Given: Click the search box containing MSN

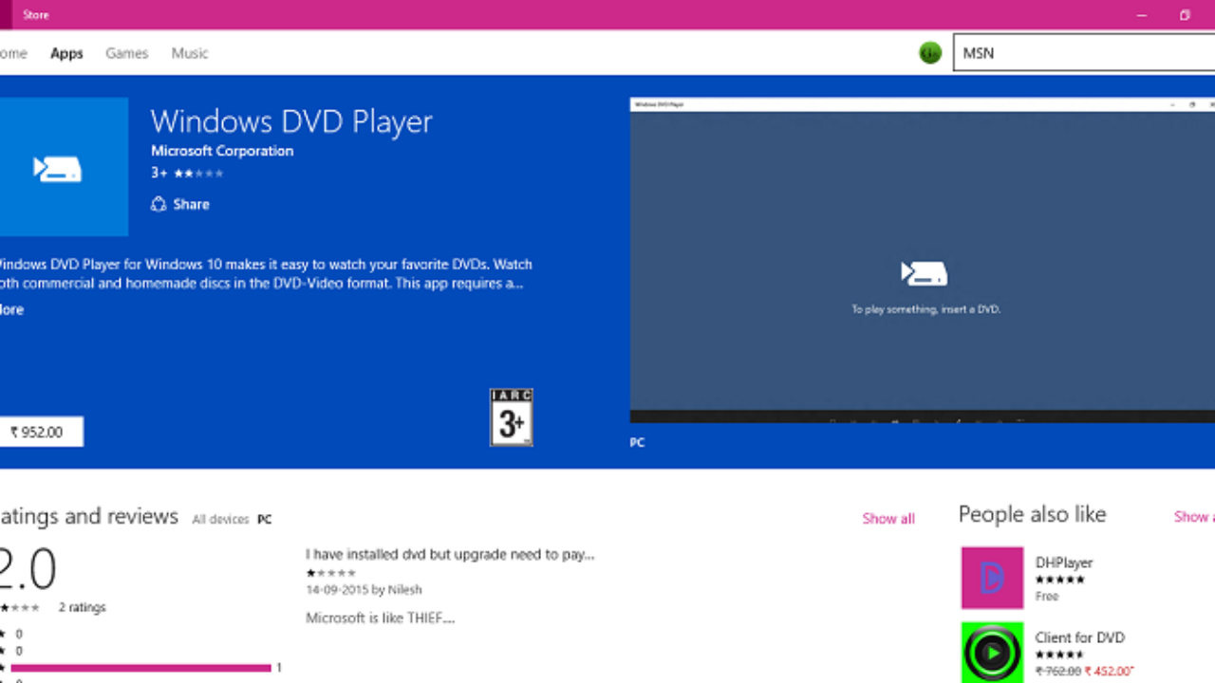Looking at the screenshot, I should 1084,53.
